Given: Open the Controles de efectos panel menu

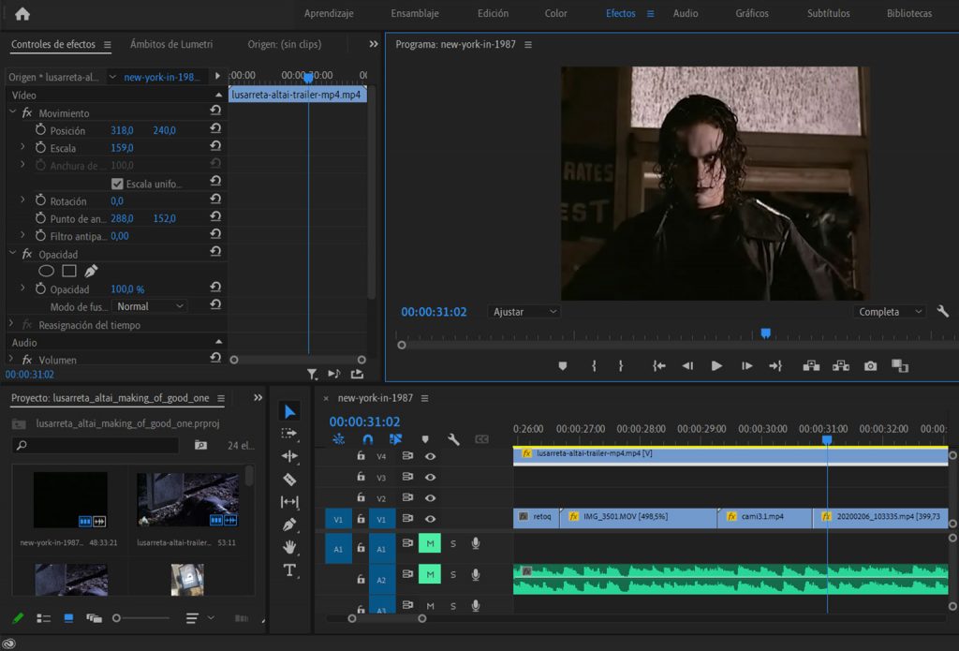Looking at the screenshot, I should coord(107,45).
